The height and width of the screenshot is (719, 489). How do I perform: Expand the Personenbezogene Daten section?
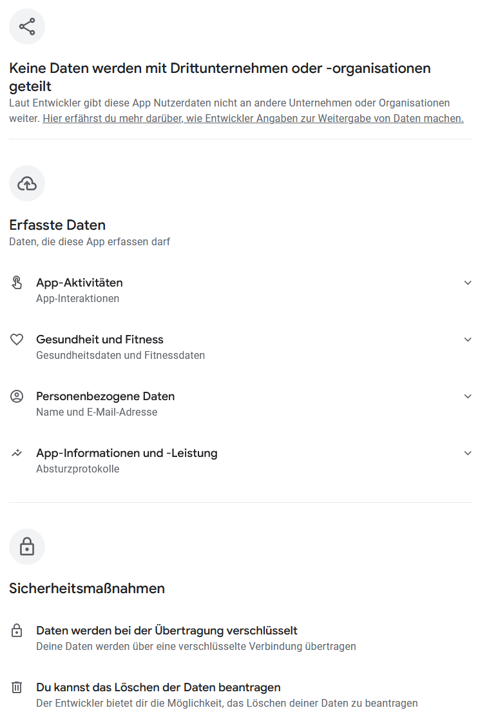point(468,396)
